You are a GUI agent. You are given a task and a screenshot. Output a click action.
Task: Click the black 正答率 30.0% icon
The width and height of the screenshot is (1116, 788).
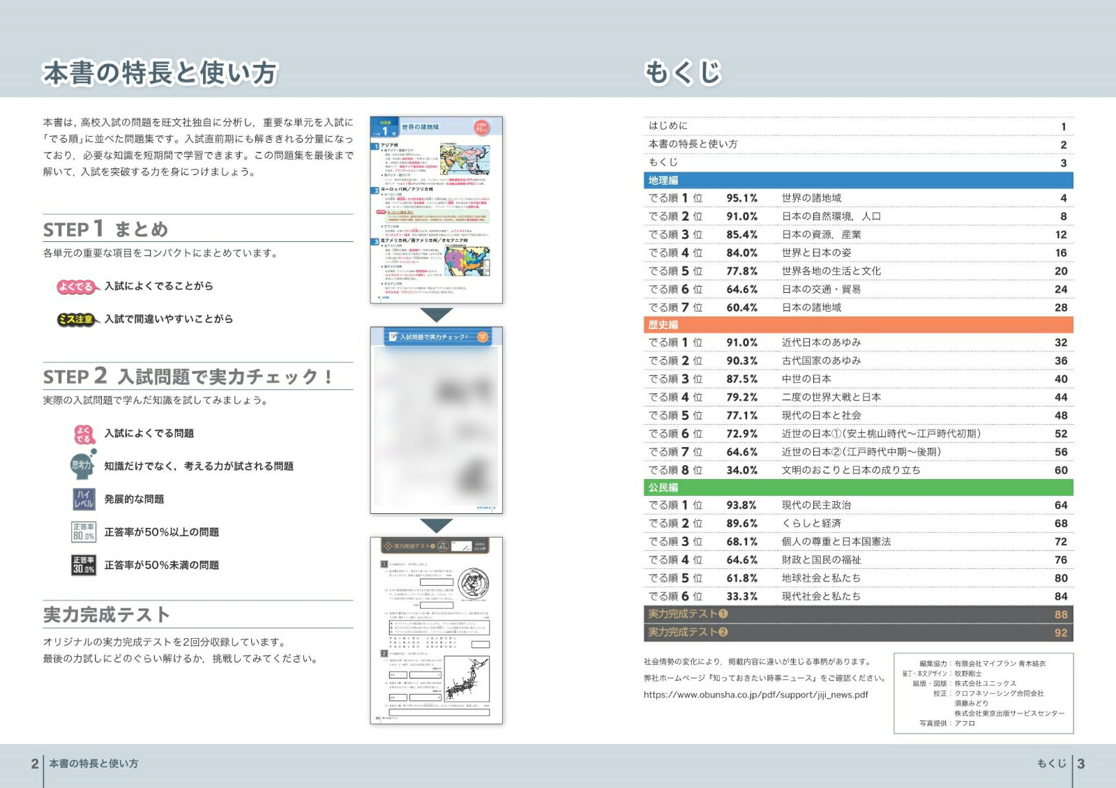click(84, 565)
